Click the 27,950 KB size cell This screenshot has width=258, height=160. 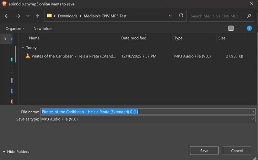(x=235, y=56)
